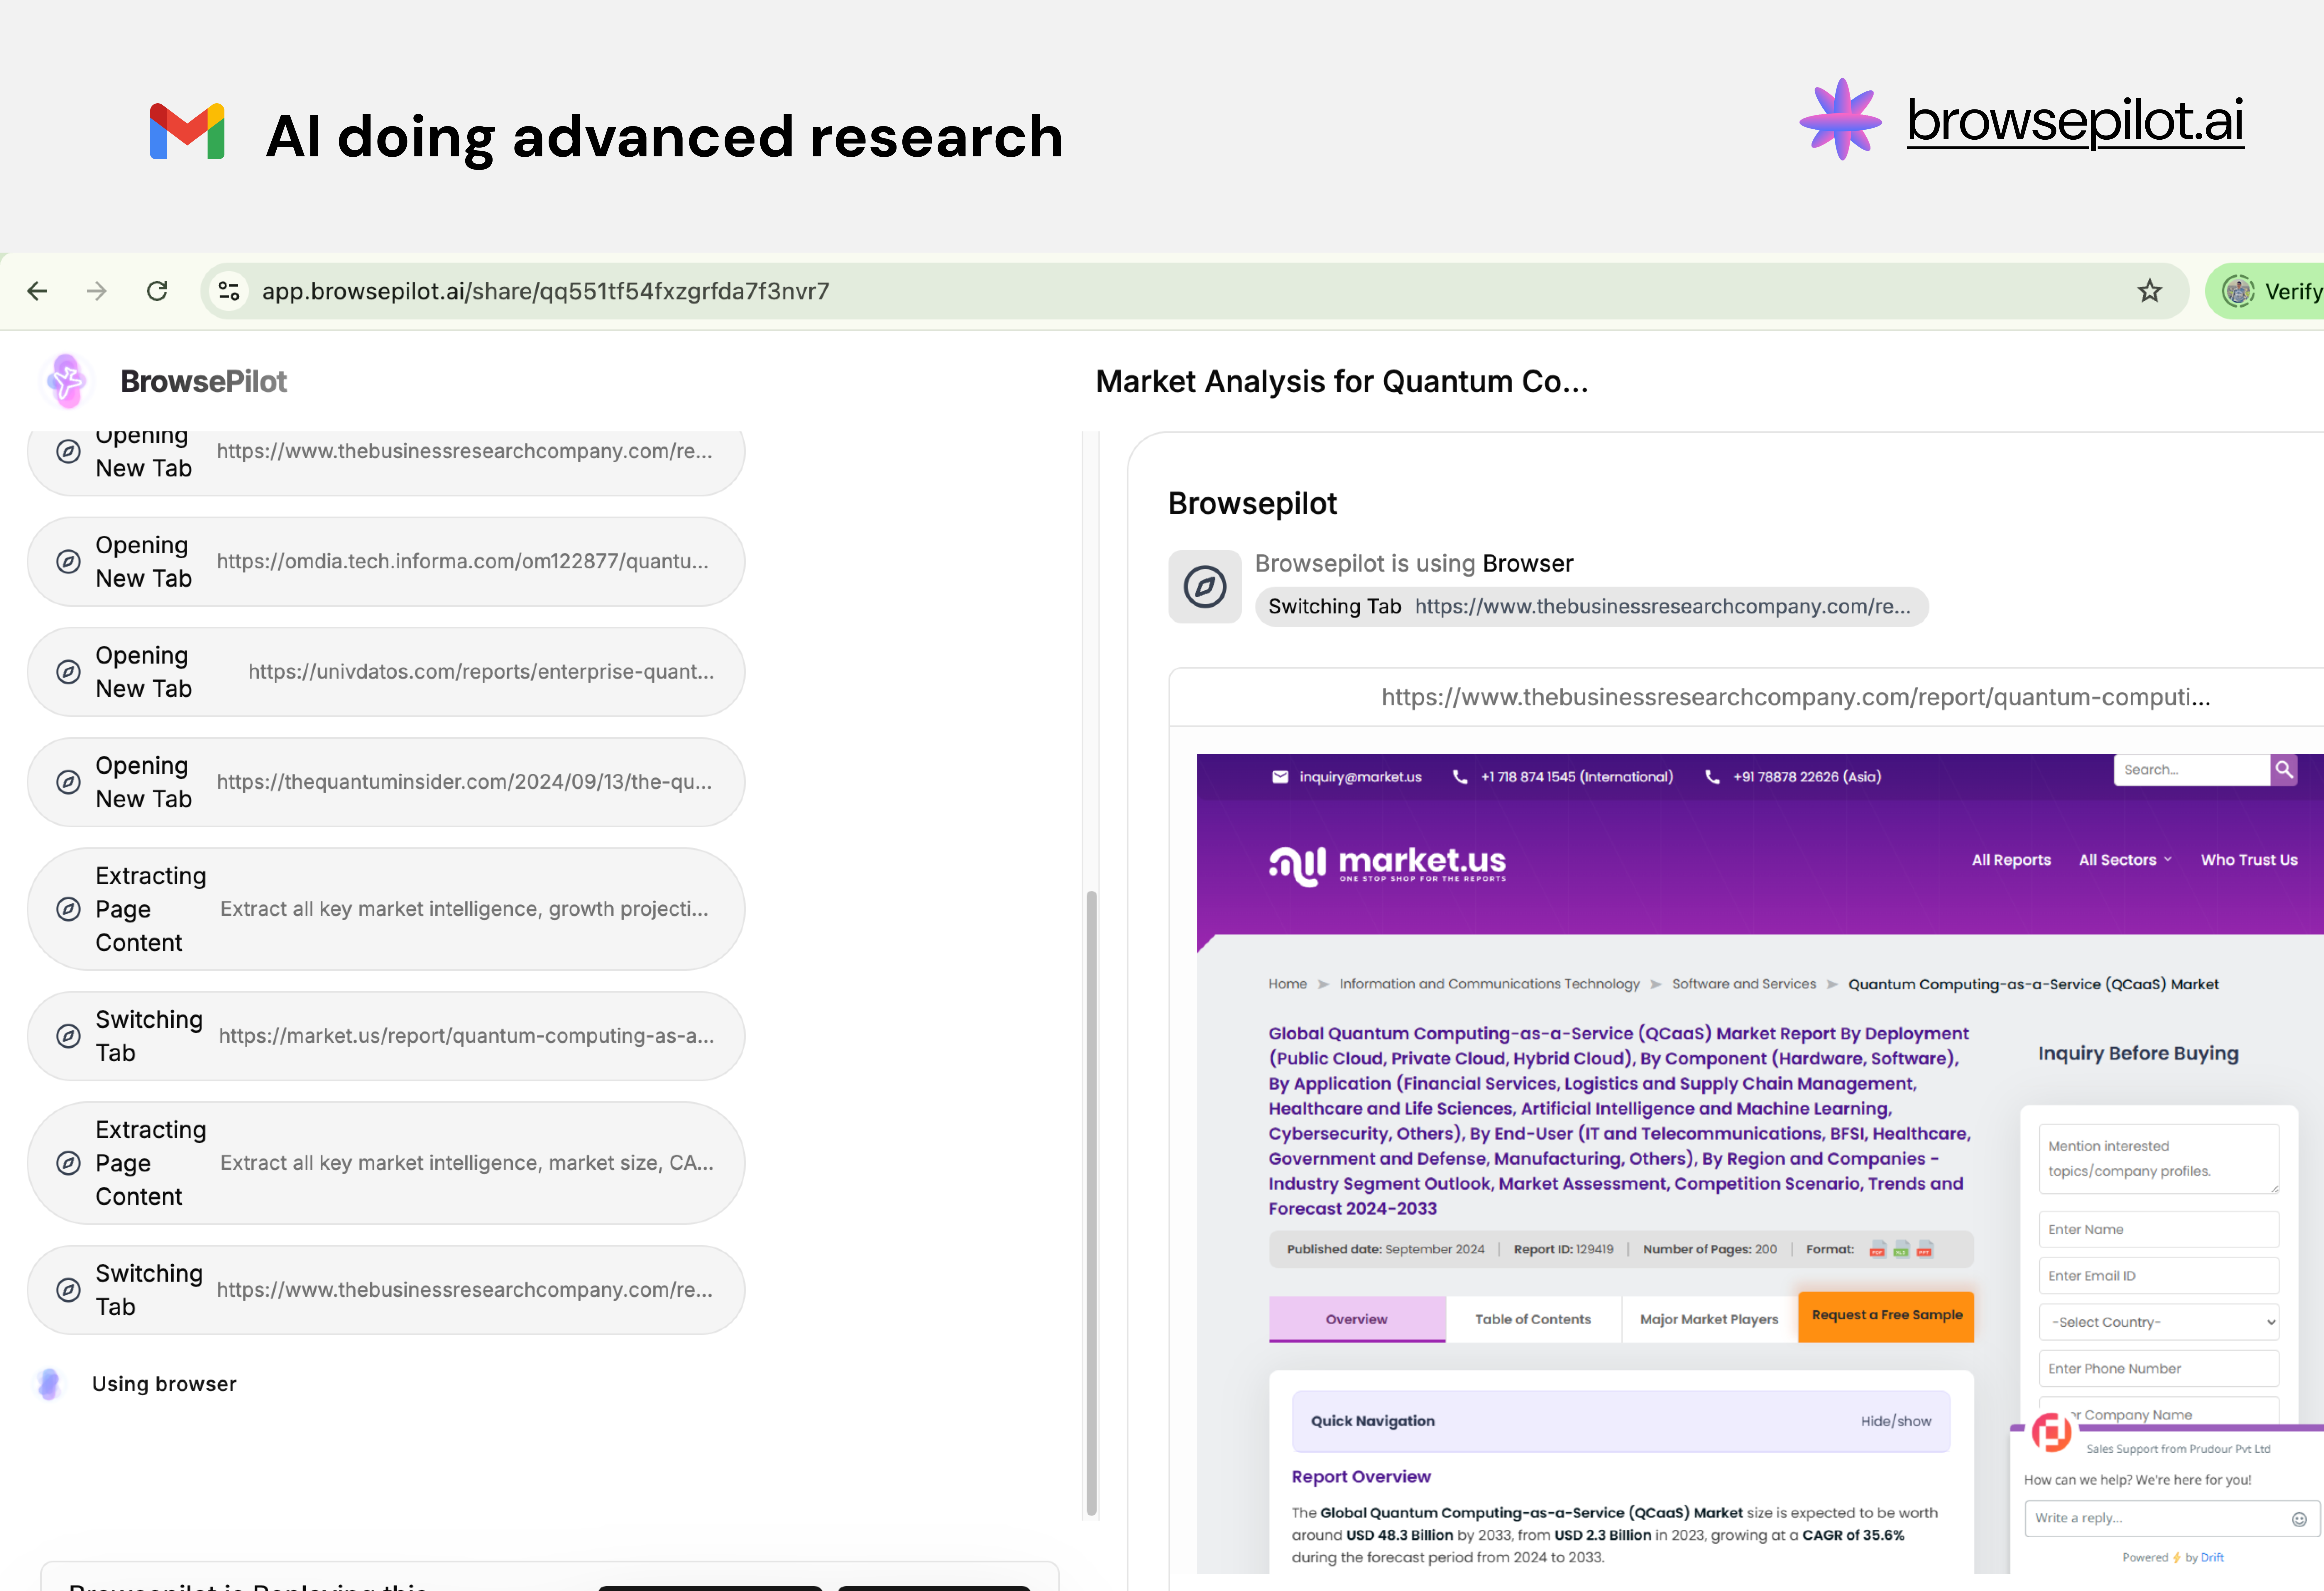Screen dimensions: 2324x1591
Task: Click the emoji icon in chat
Action: coord(2299,1519)
